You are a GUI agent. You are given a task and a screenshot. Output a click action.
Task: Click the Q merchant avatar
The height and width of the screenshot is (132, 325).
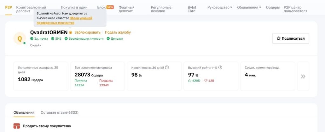point(20,38)
